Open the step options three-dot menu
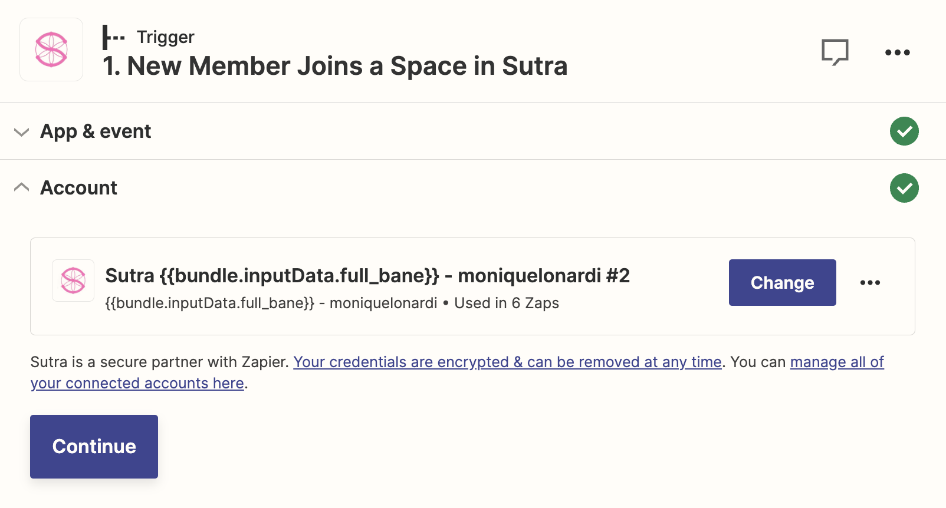The width and height of the screenshot is (946, 508). click(x=898, y=52)
